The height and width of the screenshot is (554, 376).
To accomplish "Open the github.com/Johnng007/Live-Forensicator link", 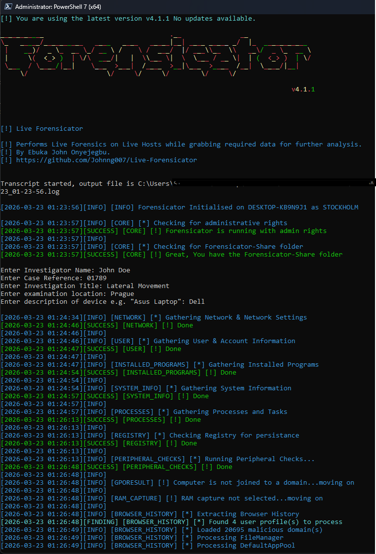I will coord(106,160).
